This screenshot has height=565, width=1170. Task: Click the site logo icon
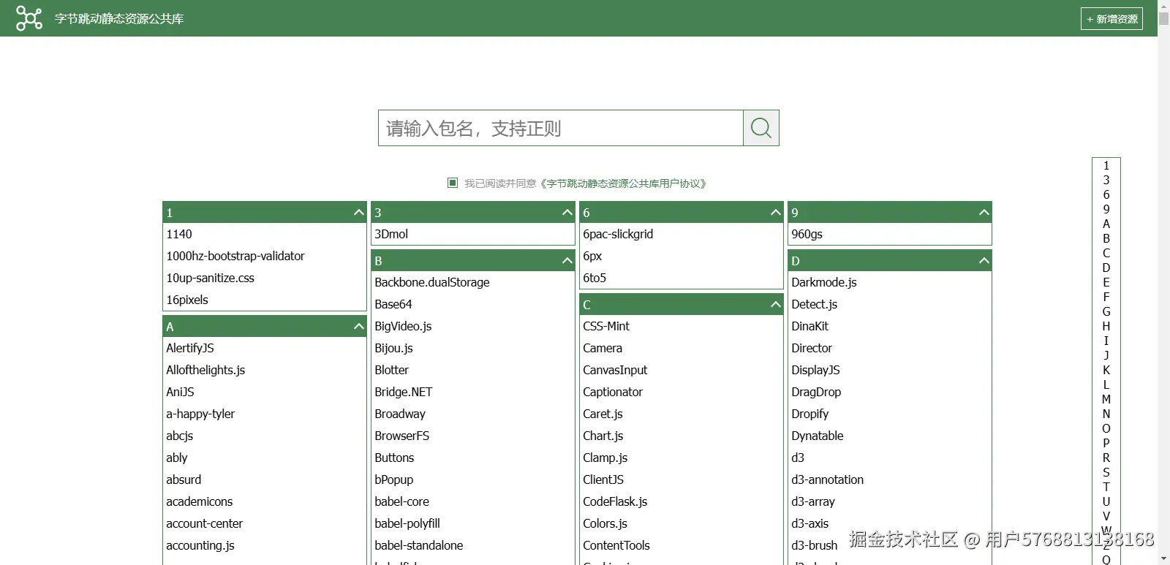click(29, 18)
